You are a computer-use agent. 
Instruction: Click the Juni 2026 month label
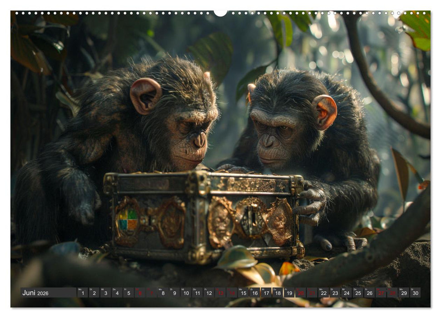point(35,293)
